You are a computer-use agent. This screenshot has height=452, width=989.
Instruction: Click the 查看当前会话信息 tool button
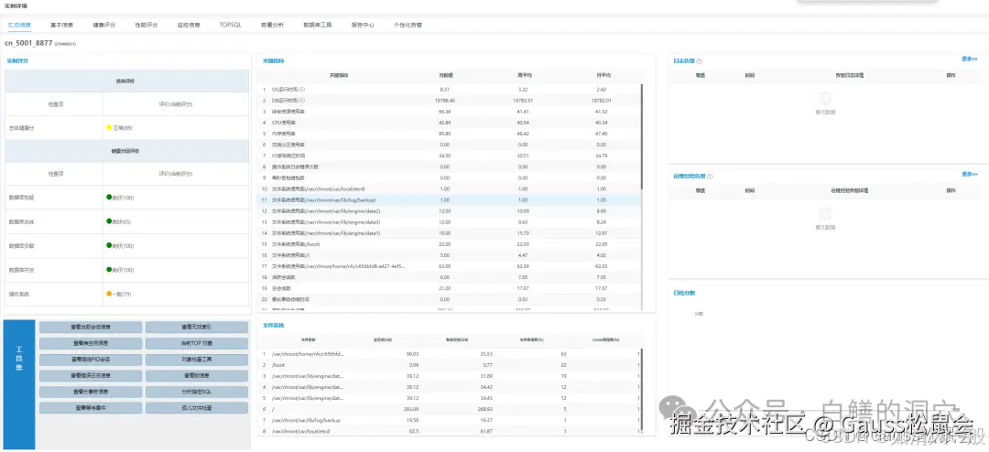tap(90, 328)
